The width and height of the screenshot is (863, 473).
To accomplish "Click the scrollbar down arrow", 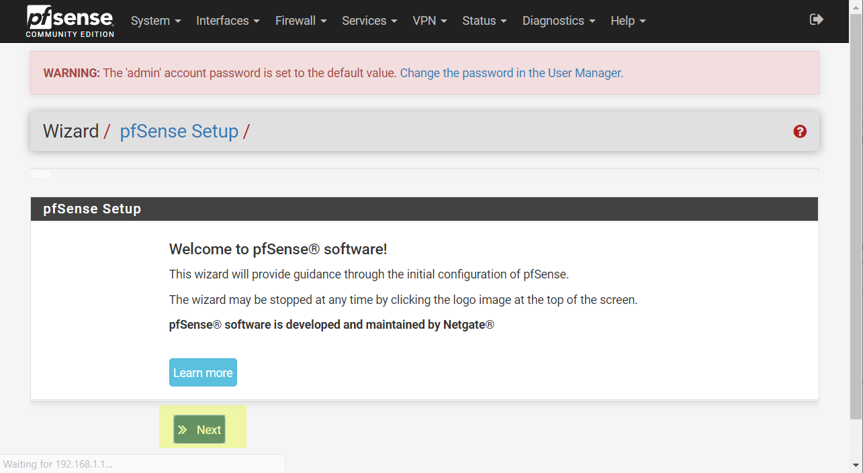I will [x=856, y=465].
